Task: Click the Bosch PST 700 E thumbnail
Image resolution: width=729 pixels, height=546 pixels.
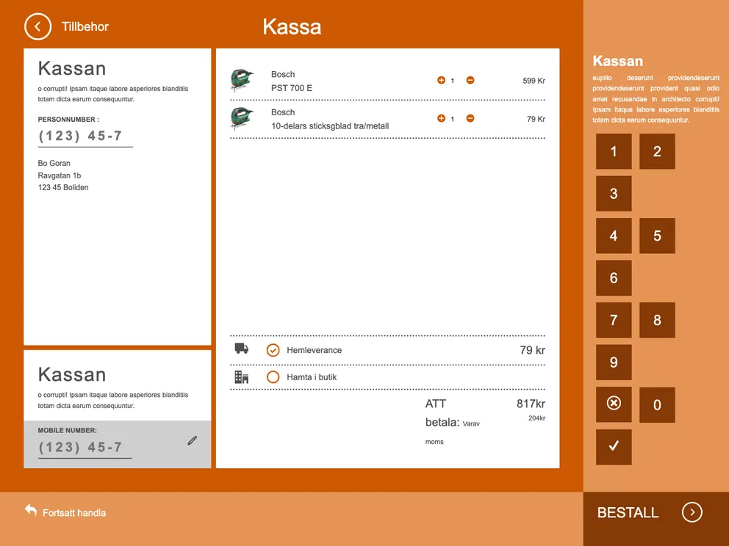Action: (x=242, y=80)
